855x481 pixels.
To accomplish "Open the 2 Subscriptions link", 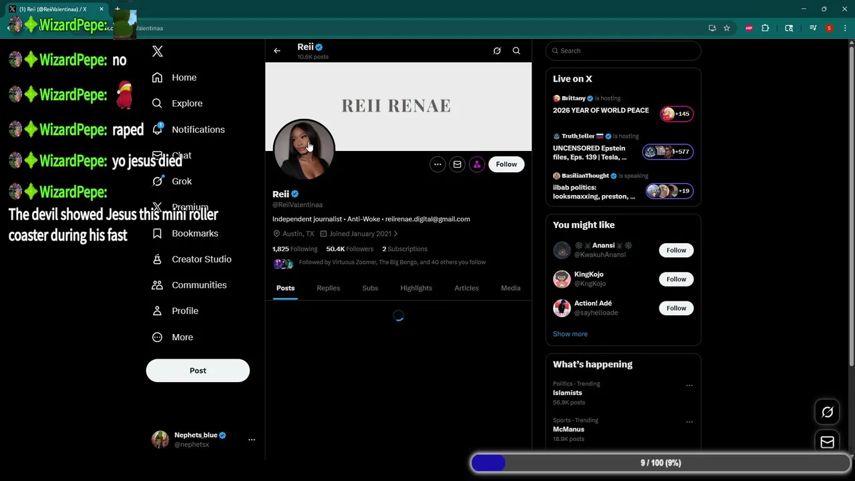I will (x=405, y=249).
